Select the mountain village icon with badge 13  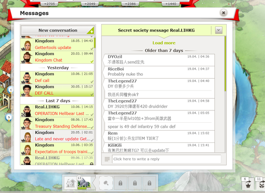pos(84,183)
